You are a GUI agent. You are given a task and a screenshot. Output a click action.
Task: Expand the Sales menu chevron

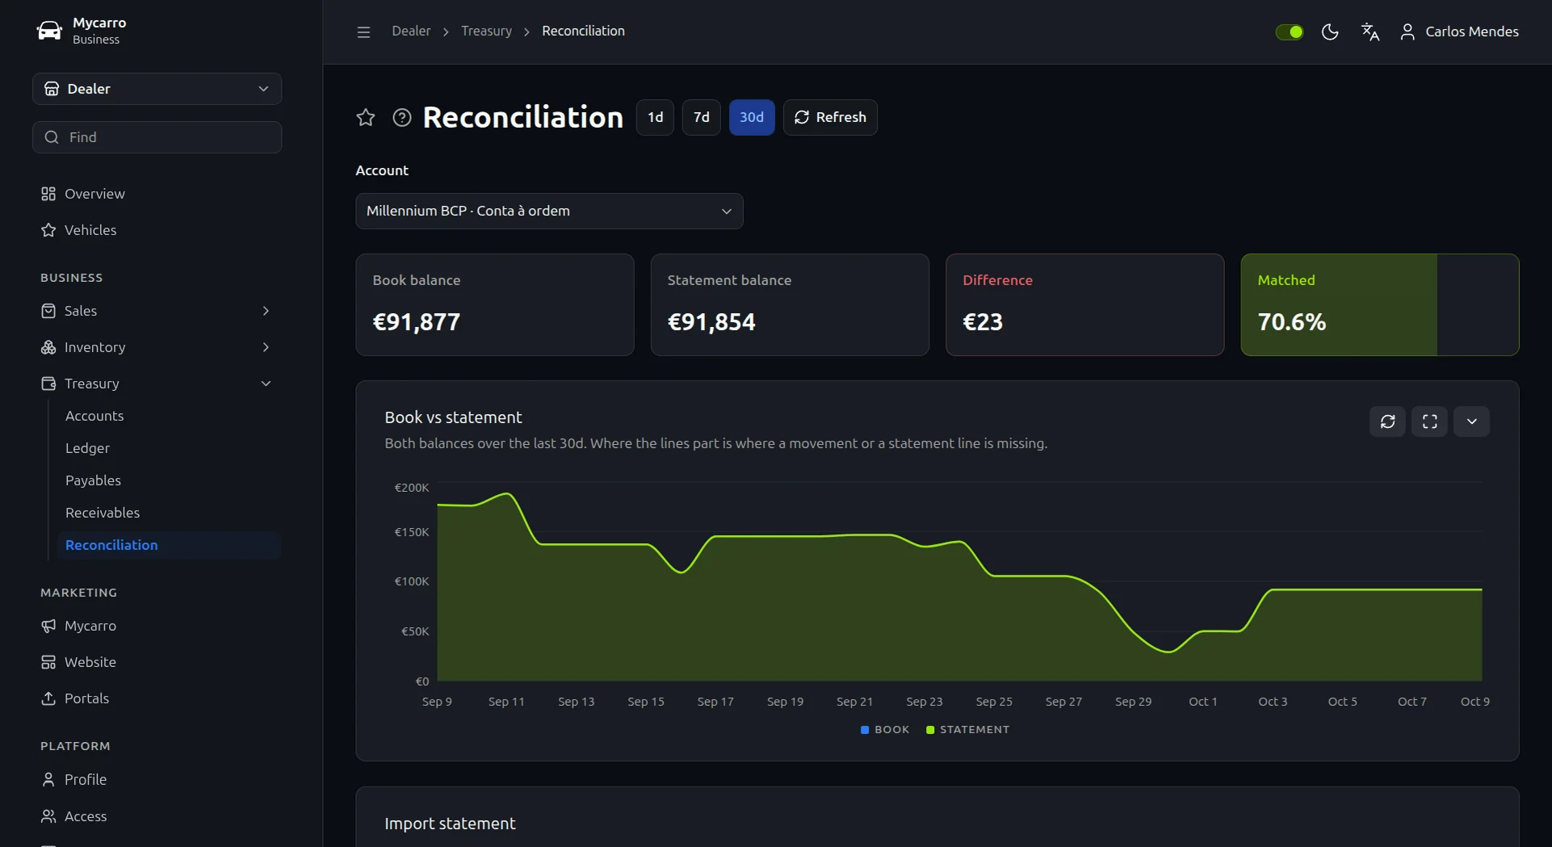click(x=266, y=311)
